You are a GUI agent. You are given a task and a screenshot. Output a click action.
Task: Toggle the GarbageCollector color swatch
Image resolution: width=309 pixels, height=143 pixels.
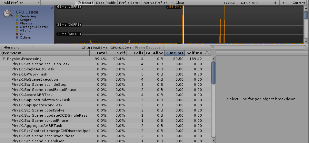(17, 27)
